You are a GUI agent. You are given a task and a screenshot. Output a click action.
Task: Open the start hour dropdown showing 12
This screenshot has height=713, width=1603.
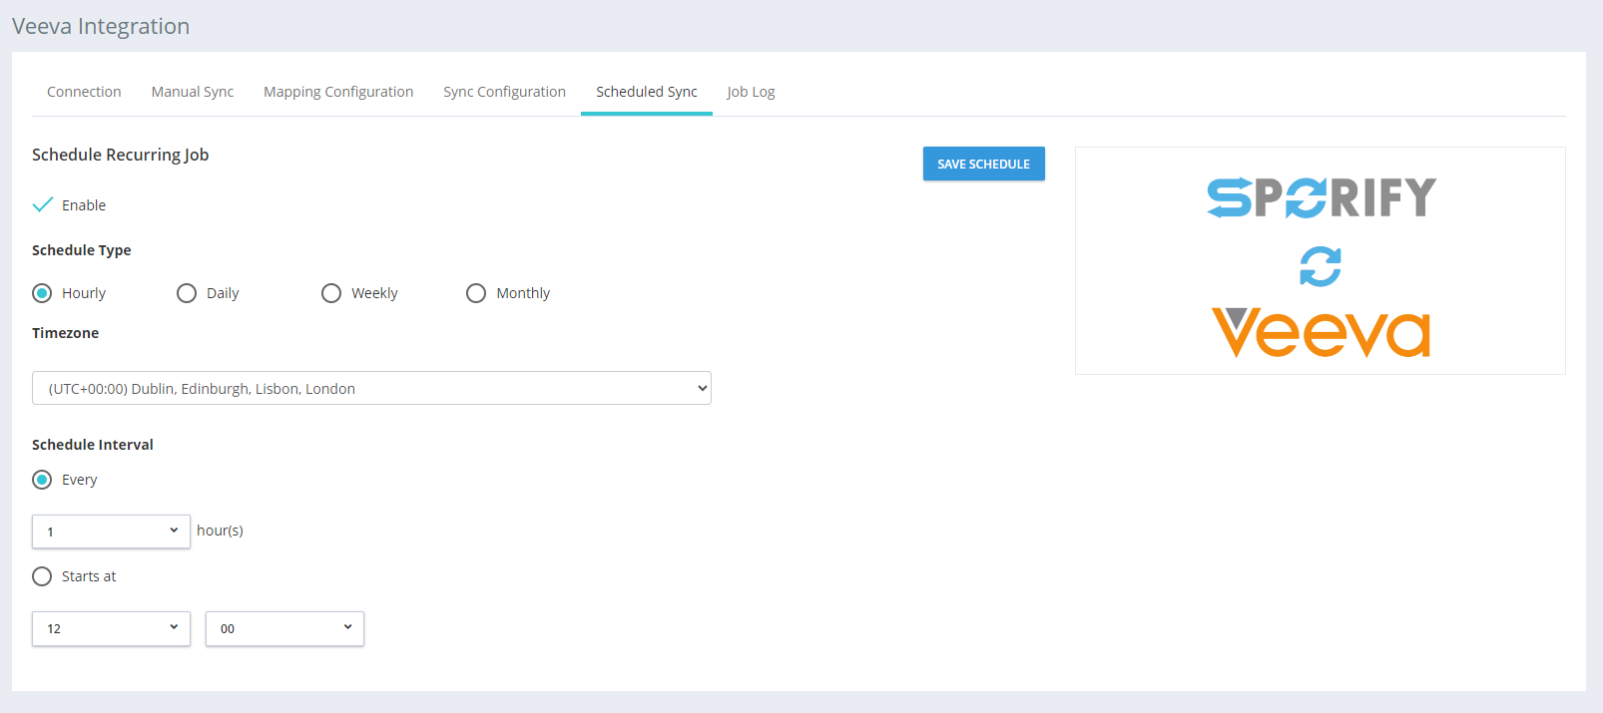pos(111,628)
